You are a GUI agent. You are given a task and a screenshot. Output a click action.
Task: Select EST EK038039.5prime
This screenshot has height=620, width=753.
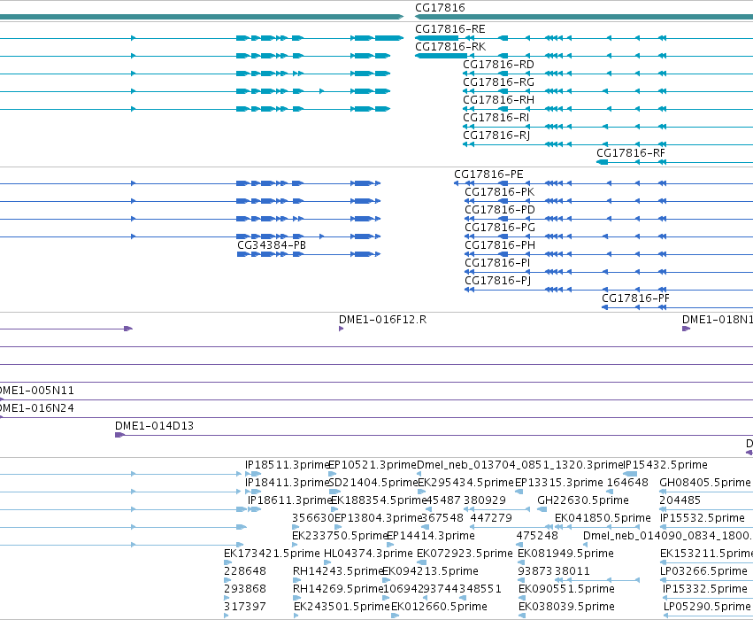click(x=566, y=608)
